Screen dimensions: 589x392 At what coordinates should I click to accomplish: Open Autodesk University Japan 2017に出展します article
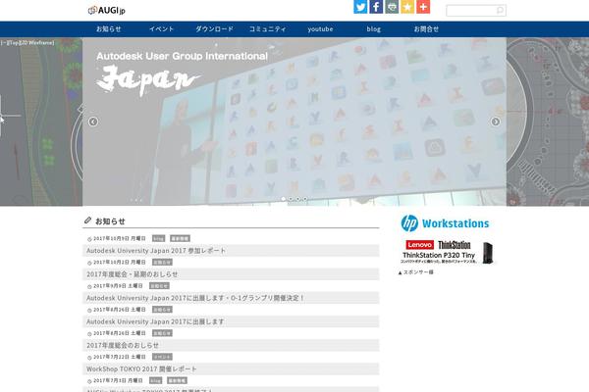155,321
